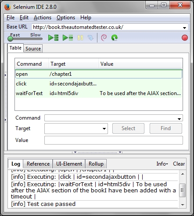This screenshot has height=216, width=194.
Task: Open the Rollup tab
Action: pyautogui.click(x=96, y=164)
